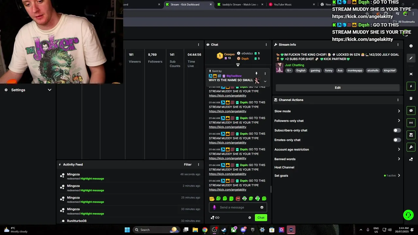Click the Edit stream info button
The width and height of the screenshot is (418, 235).
point(338,87)
